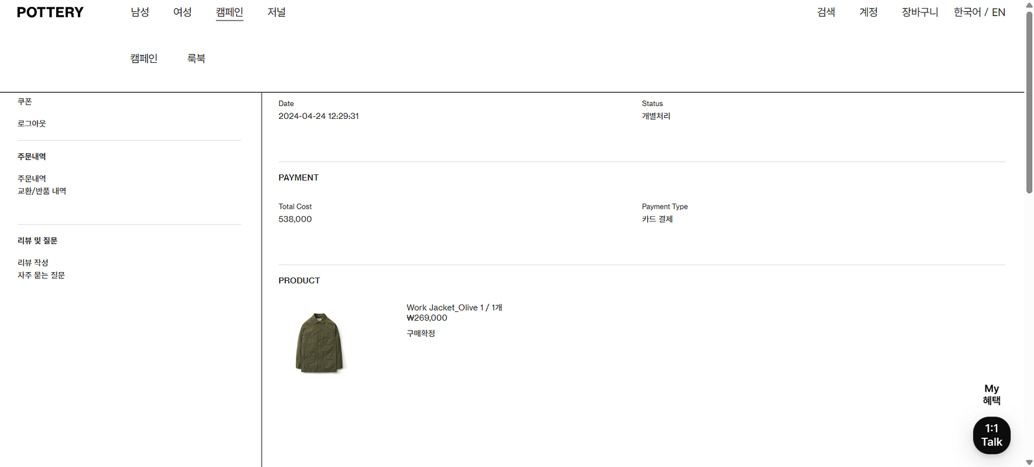Click 리뷰 작성 link

[33, 263]
